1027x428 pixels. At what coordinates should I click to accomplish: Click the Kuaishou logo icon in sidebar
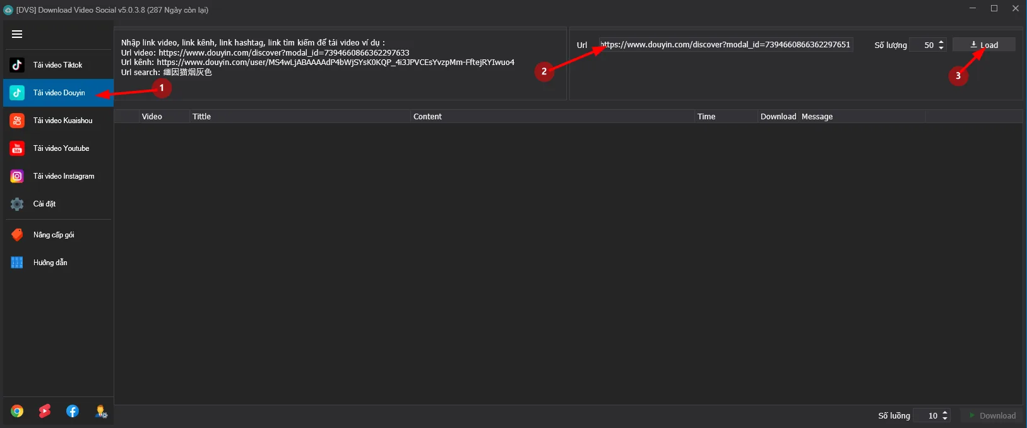pos(17,121)
